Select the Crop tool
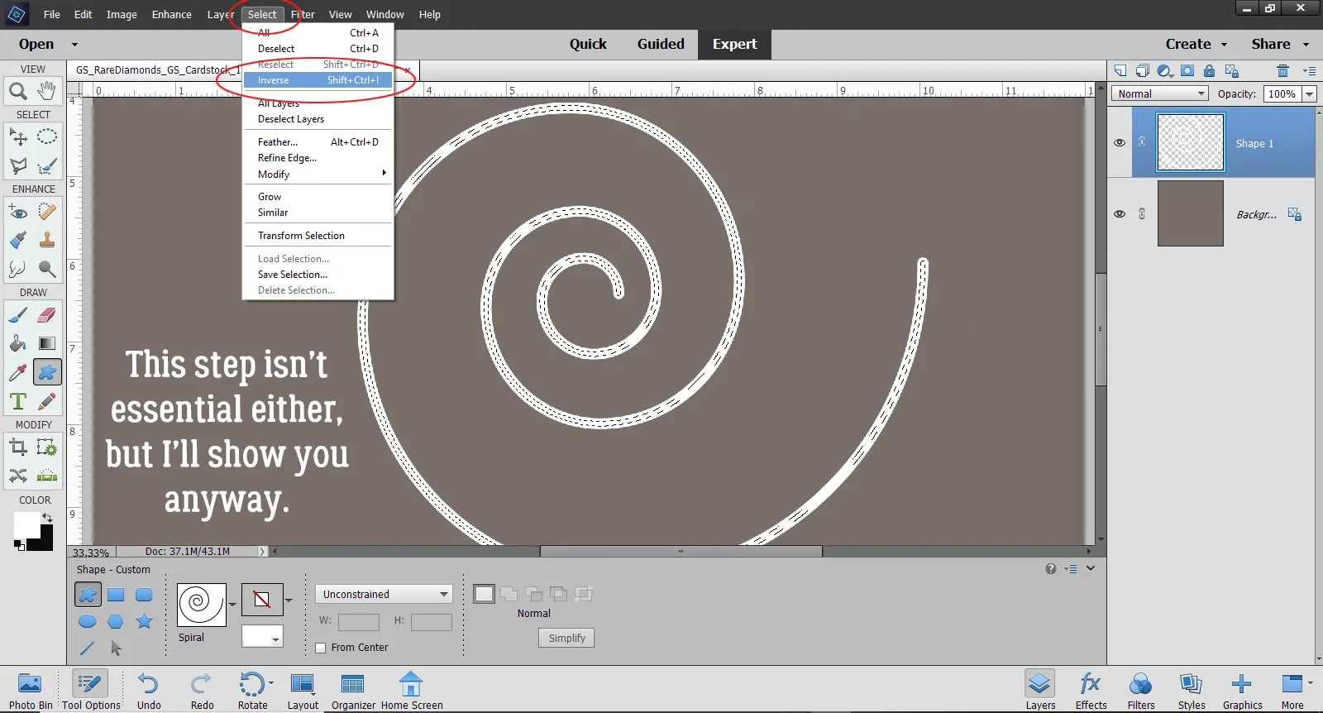1323x713 pixels. (x=17, y=447)
